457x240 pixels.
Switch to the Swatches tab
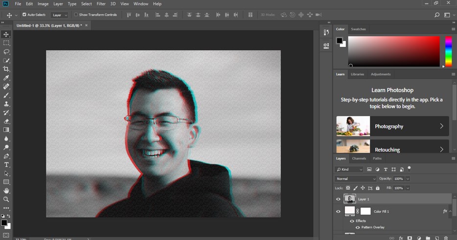(x=358, y=29)
